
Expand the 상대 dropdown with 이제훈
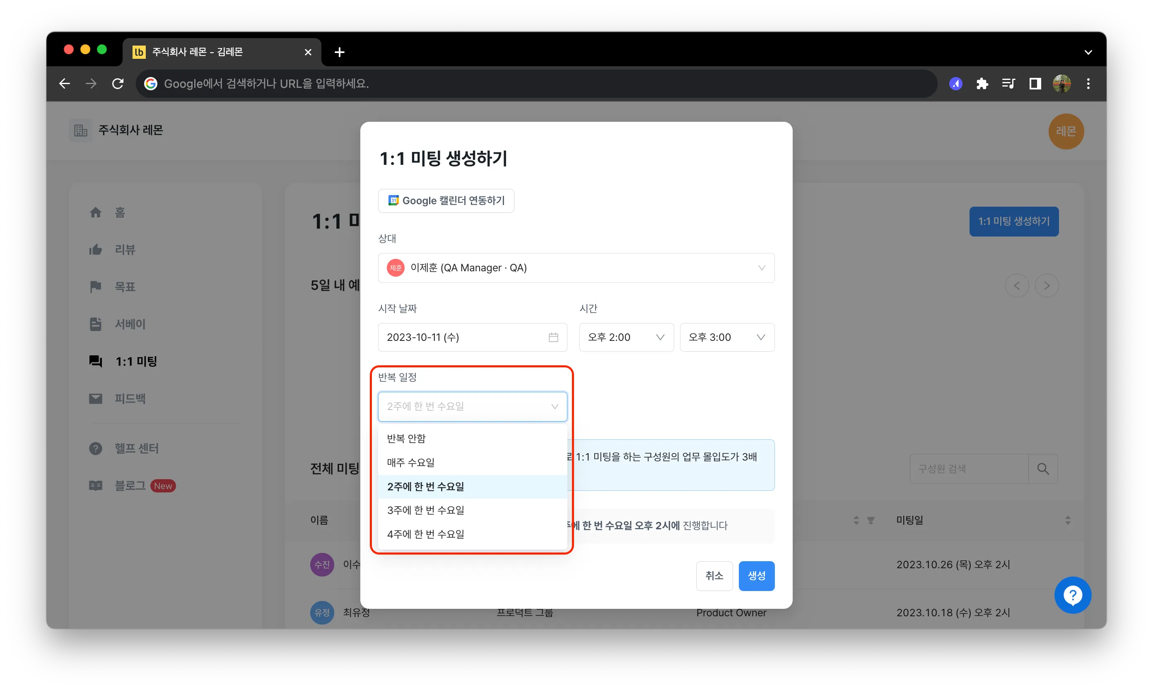576,268
